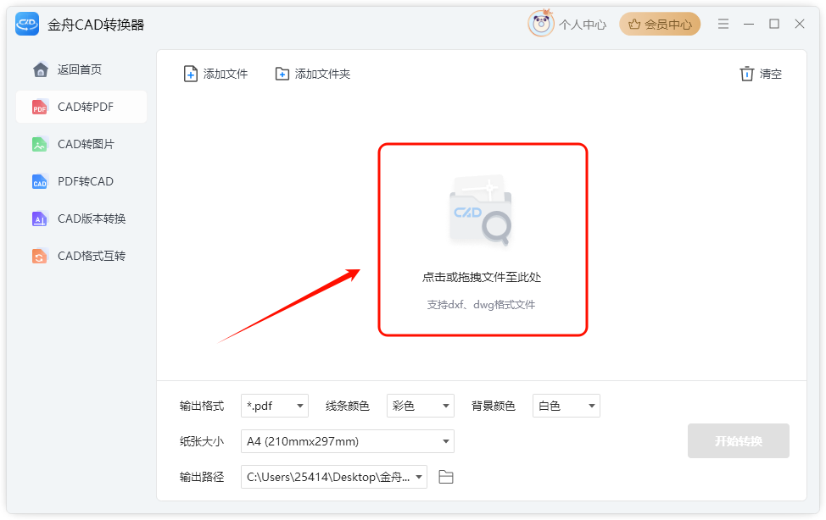Viewport: 826px width, 520px height.
Task: Open the hamburger menu in title bar
Action: tap(723, 24)
